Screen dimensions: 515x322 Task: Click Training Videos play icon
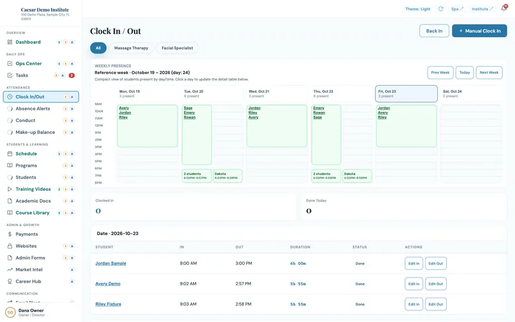(x=10, y=189)
